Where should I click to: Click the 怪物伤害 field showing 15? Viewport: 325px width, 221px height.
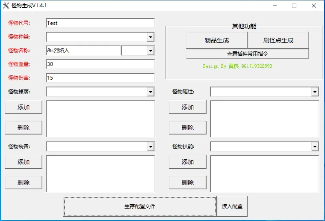coord(100,78)
